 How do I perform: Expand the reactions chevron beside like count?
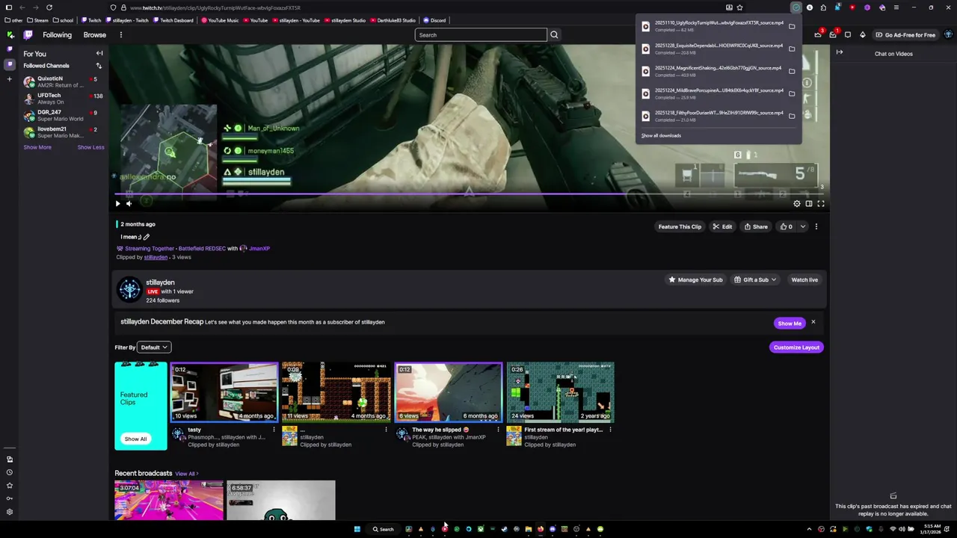click(803, 226)
